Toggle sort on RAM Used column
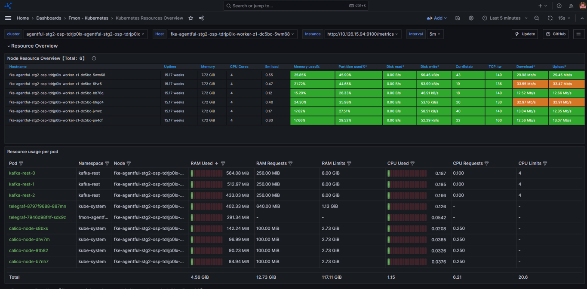 tap(202, 163)
